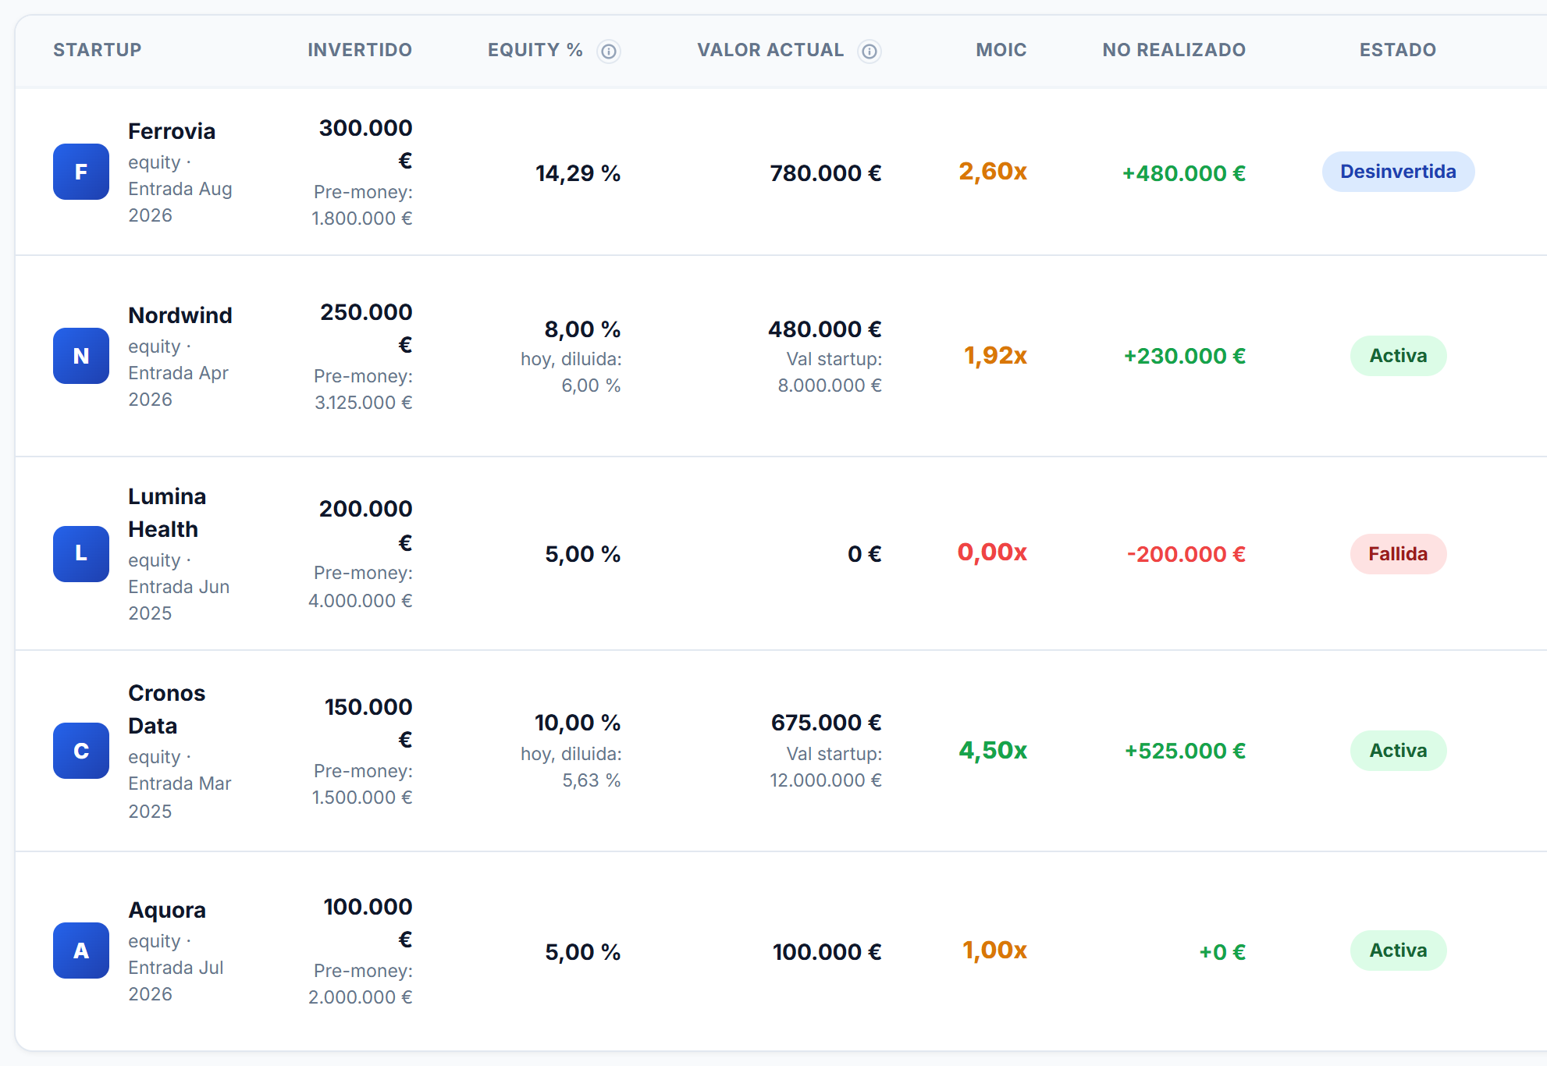Click the VALOR ACTUAL column header
This screenshot has width=1547, height=1066.
[x=770, y=50]
